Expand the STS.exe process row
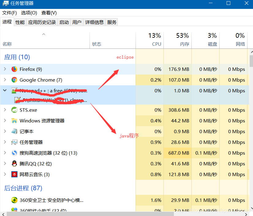The image size is (253, 216). 5,110
